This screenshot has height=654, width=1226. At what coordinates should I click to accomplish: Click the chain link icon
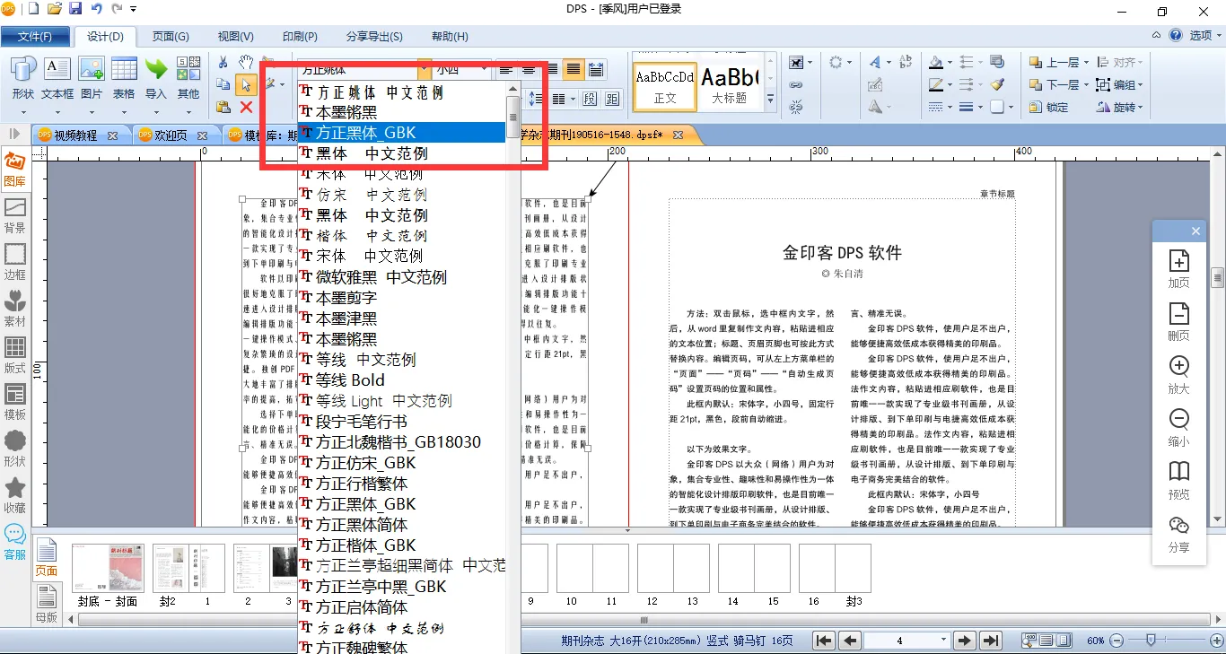pos(796,85)
